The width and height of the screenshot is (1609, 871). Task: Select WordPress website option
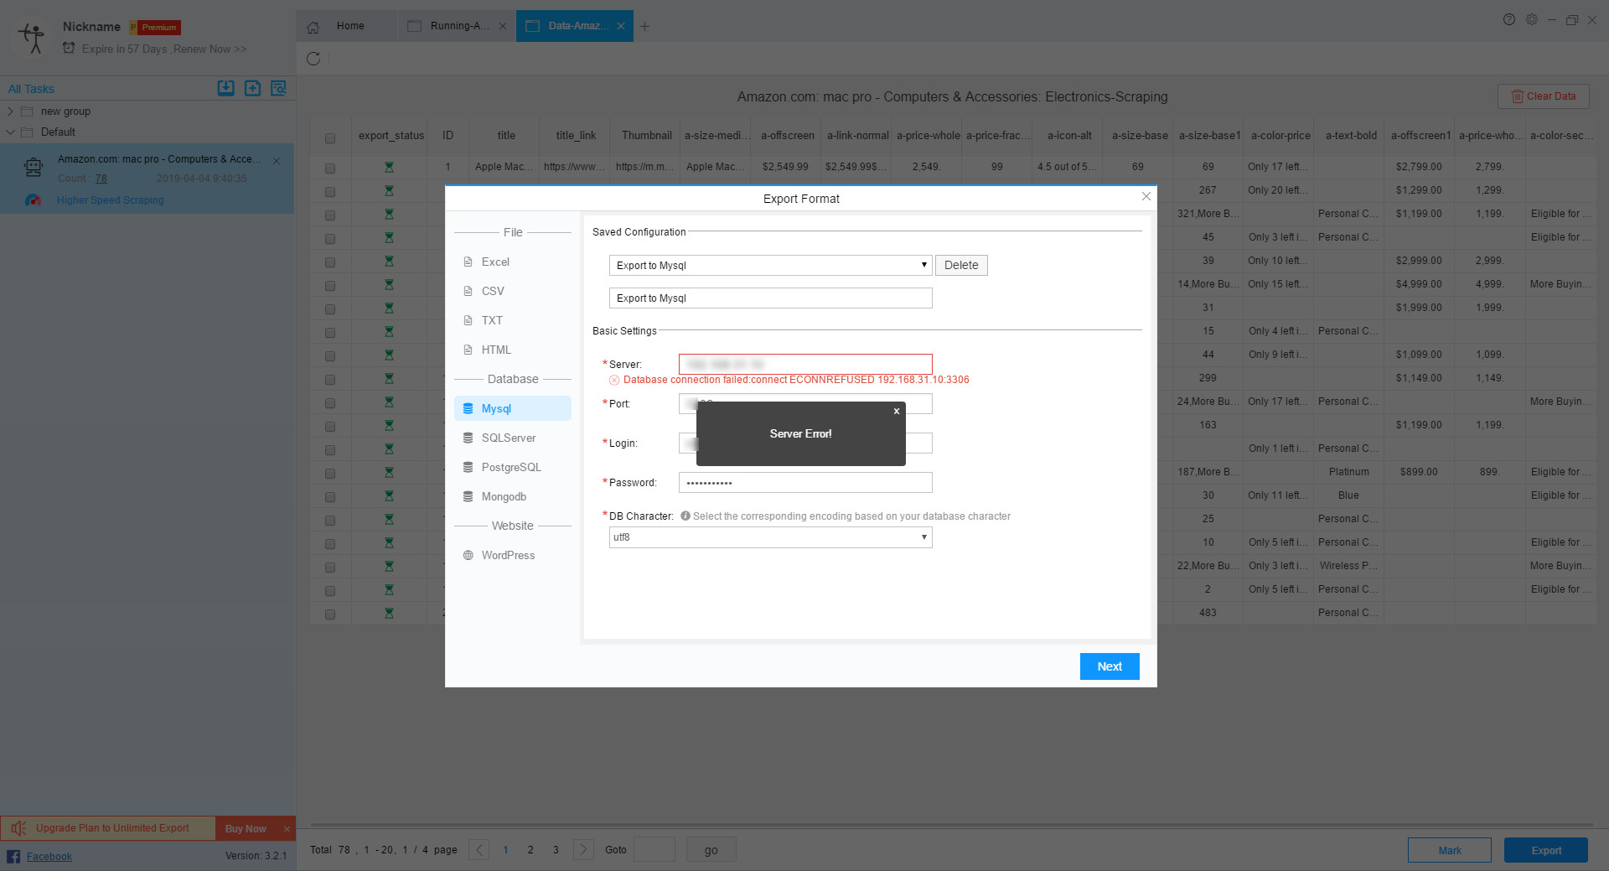pyautogui.click(x=508, y=556)
